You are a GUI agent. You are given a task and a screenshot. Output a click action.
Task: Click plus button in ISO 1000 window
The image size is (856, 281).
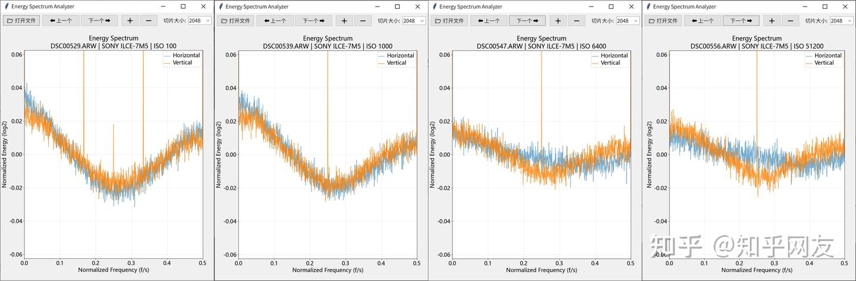pyautogui.click(x=344, y=20)
